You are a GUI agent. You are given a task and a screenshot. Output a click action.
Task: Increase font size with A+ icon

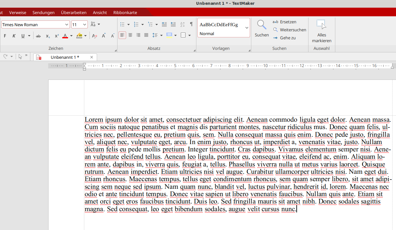(x=103, y=36)
